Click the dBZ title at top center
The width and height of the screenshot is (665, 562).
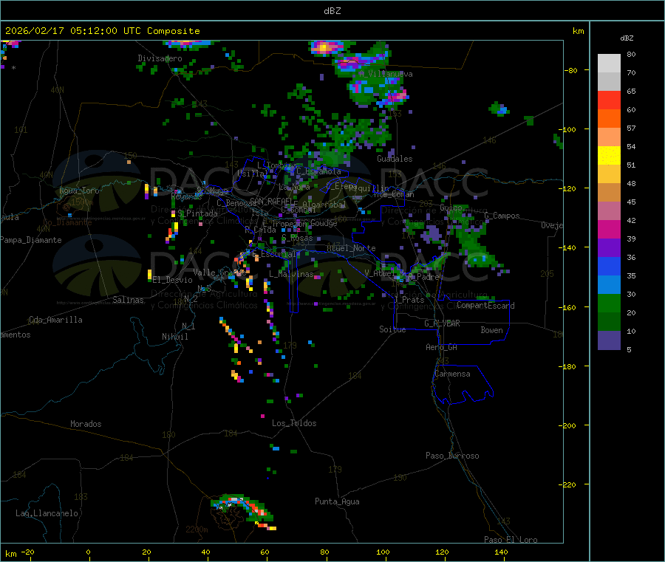(332, 11)
